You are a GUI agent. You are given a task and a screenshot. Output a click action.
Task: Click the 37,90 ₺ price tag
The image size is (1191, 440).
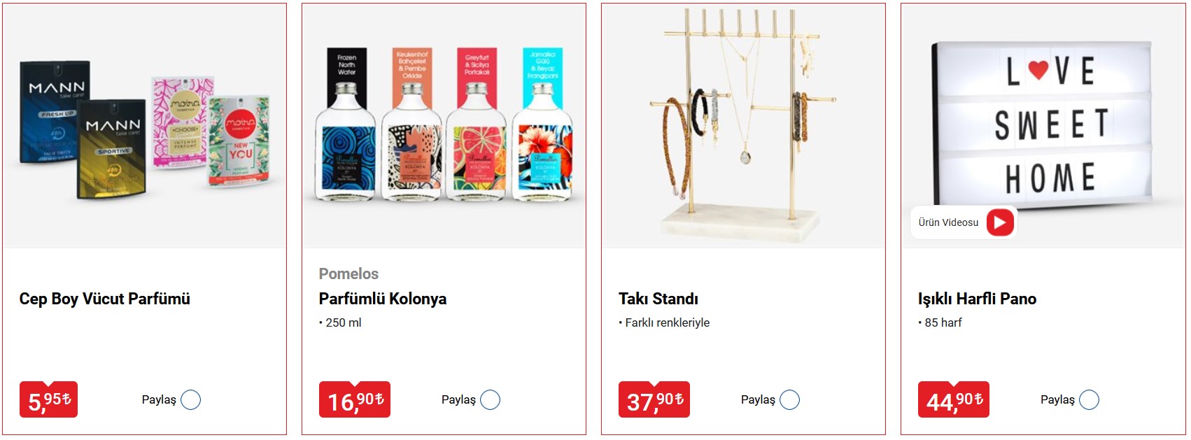click(654, 400)
